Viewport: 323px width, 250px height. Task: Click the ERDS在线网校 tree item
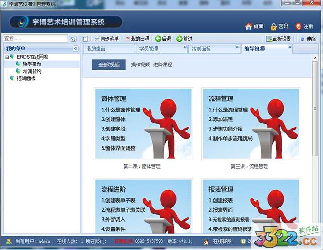coord(33,57)
